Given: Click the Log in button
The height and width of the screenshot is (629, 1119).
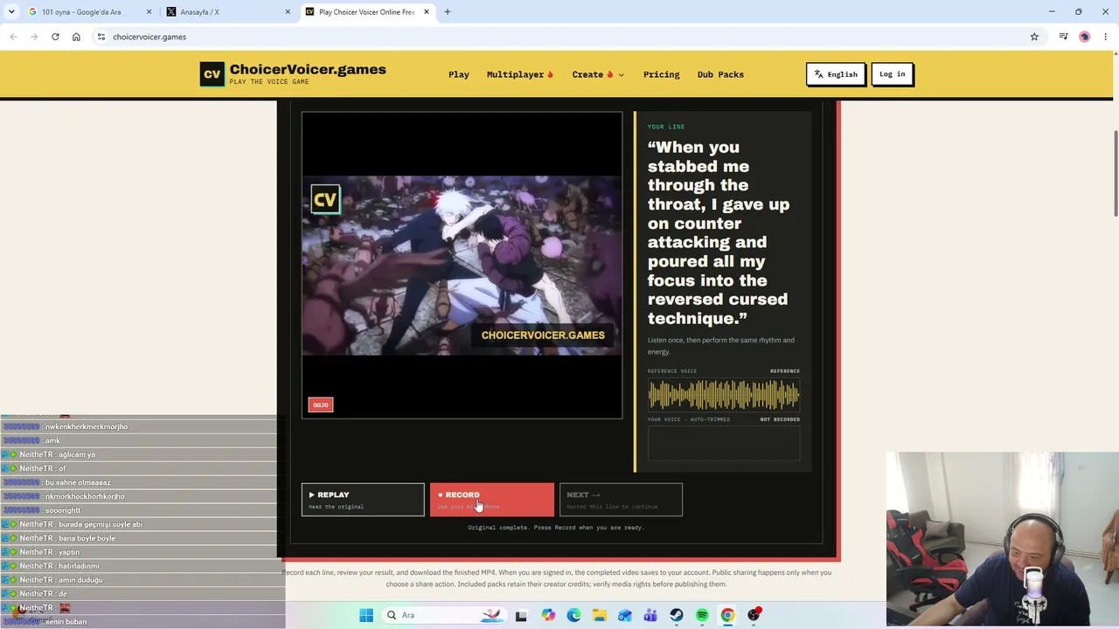Looking at the screenshot, I should pyautogui.click(x=893, y=74).
